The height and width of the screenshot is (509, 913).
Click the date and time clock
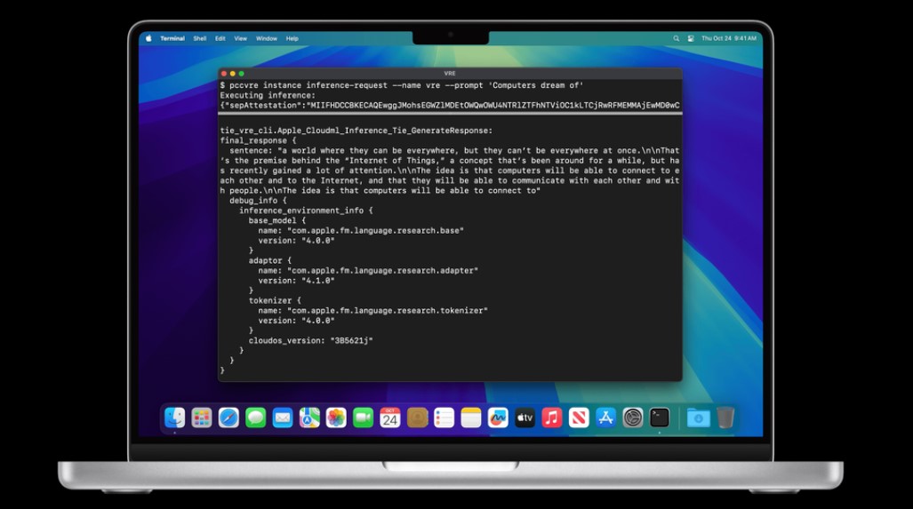[x=728, y=38]
